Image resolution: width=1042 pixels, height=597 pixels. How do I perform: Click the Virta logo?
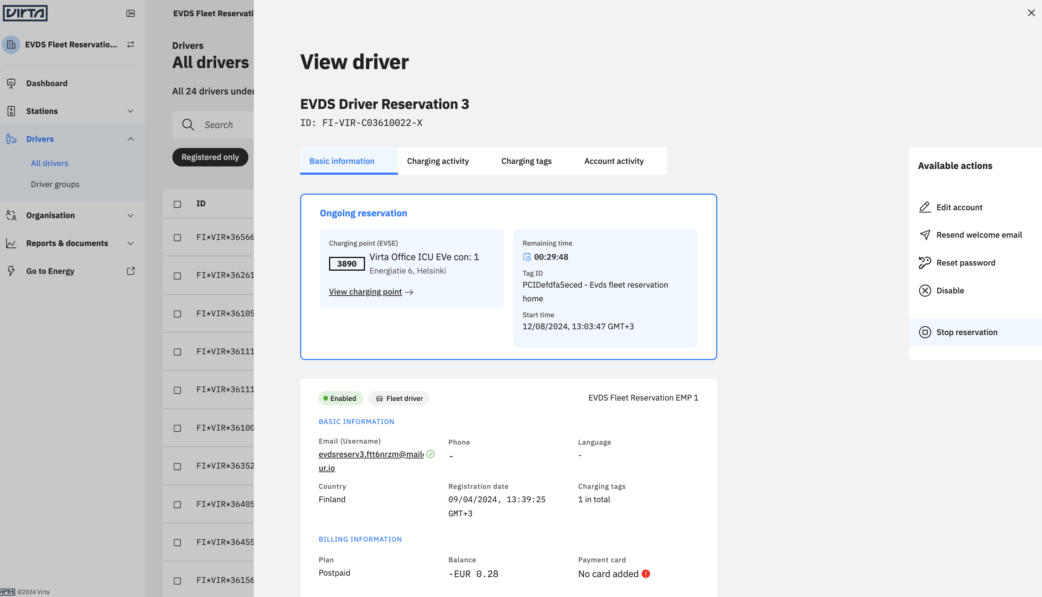25,13
